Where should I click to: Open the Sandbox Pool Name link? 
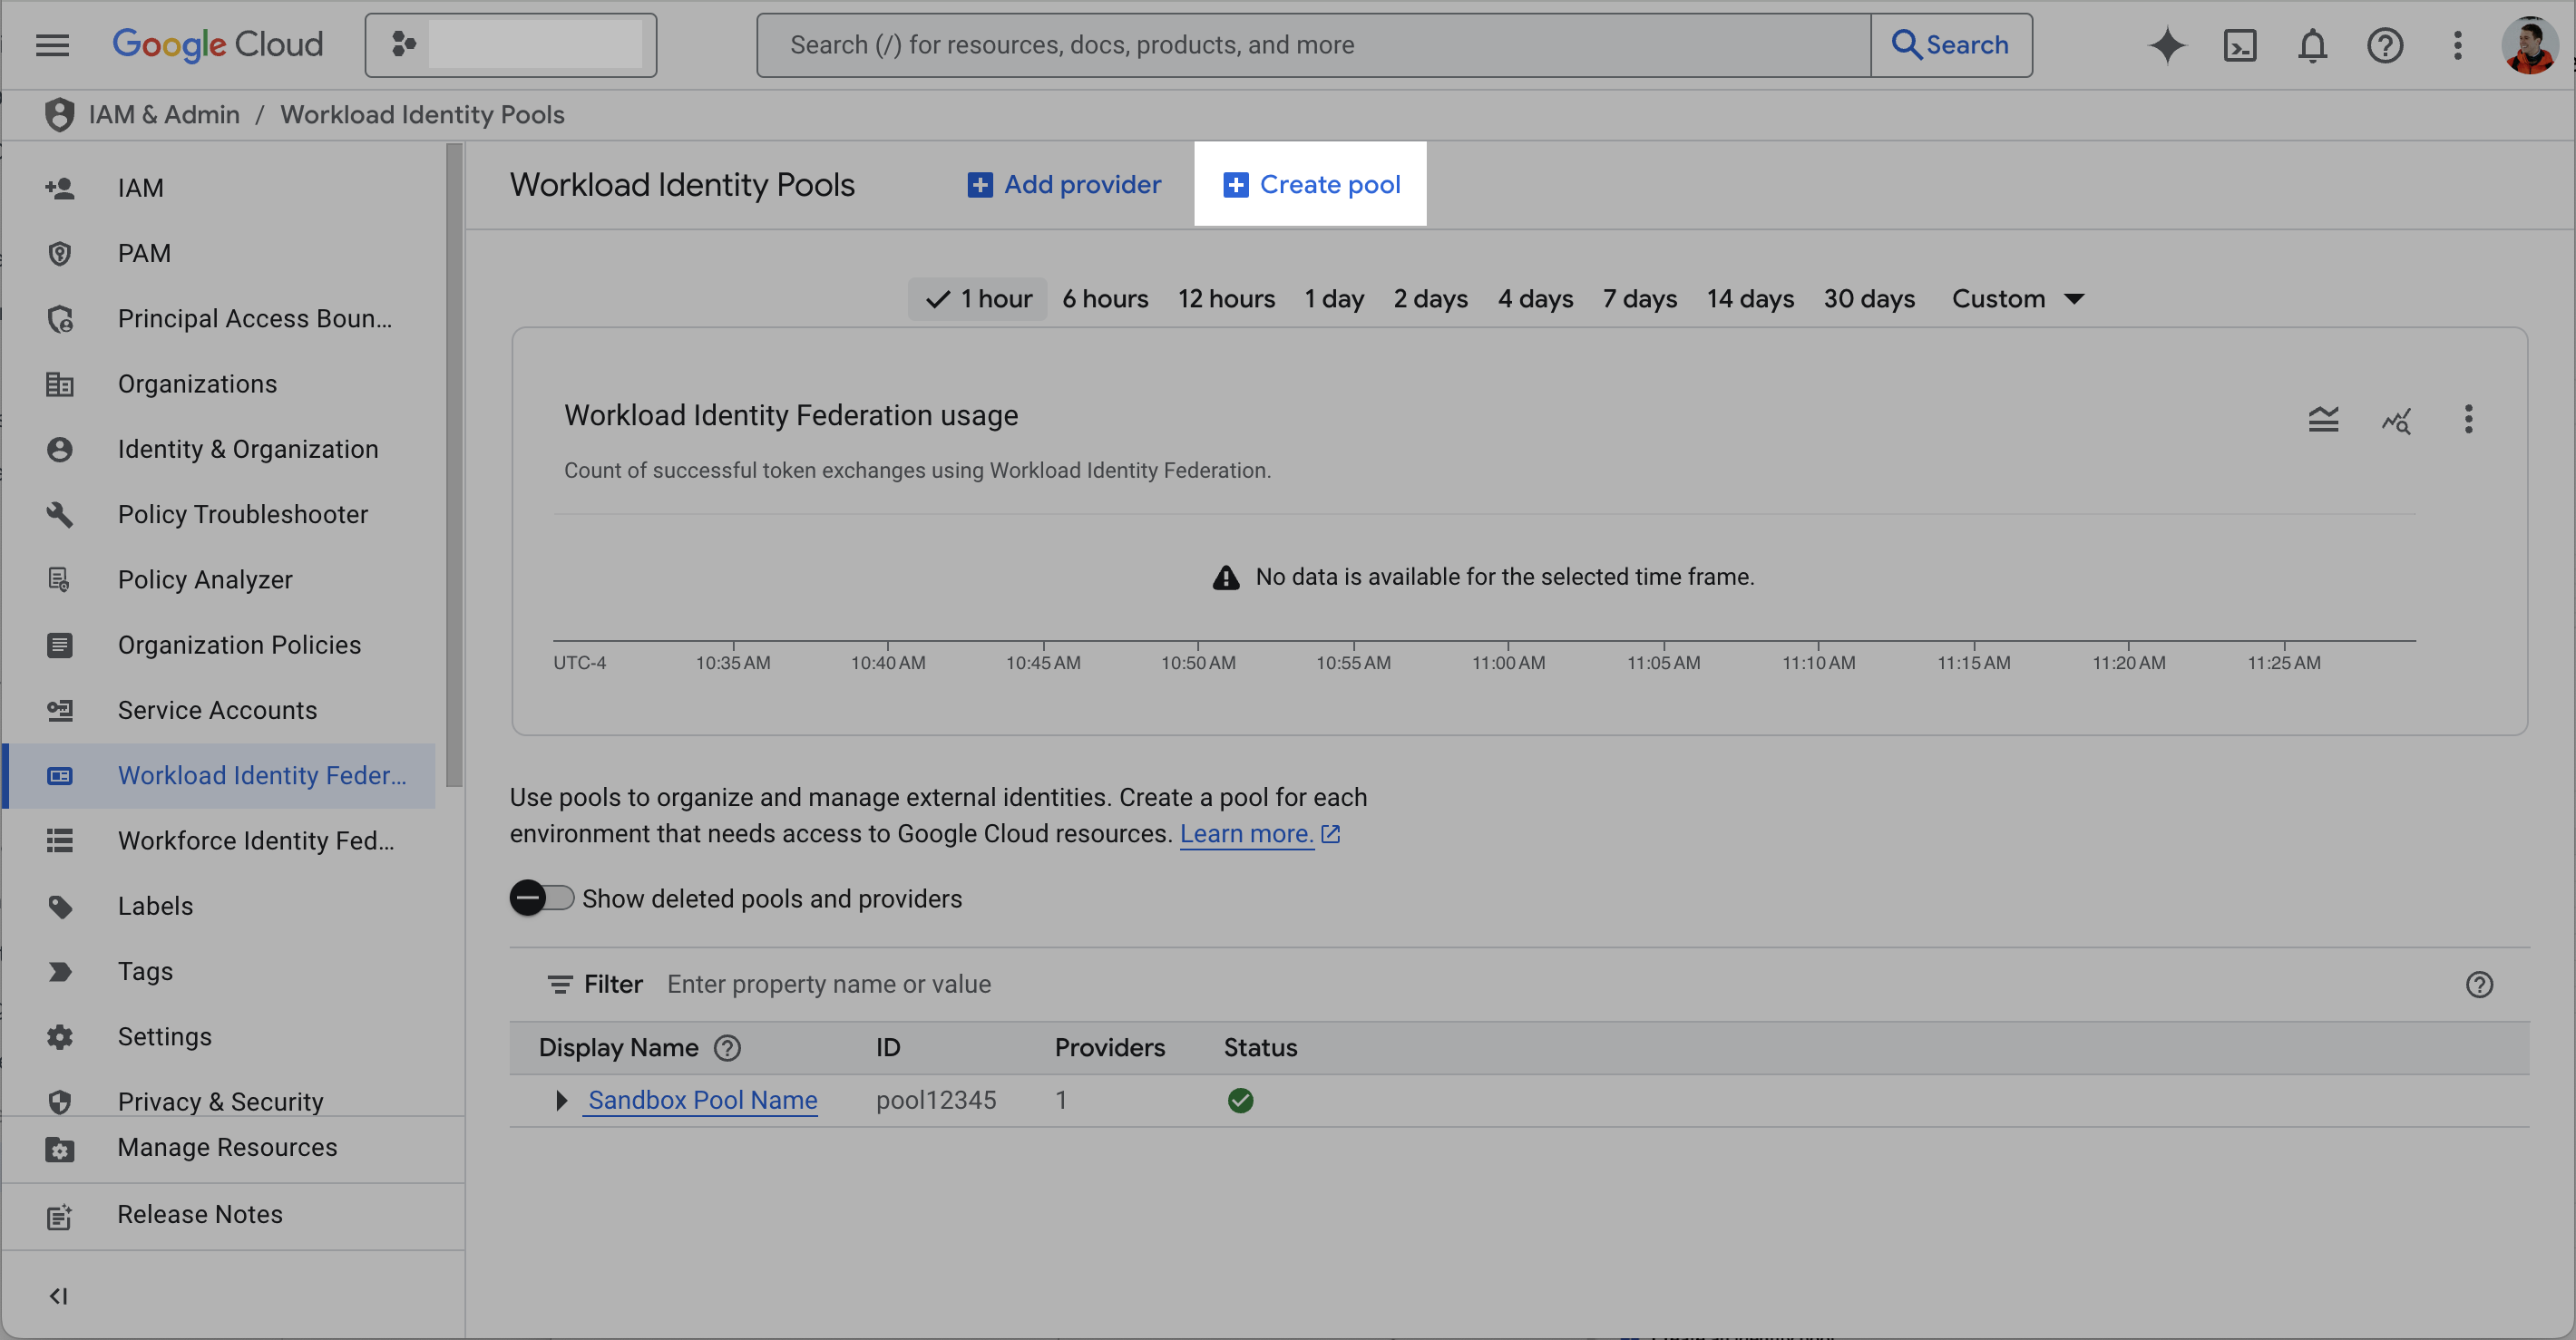702,1100
